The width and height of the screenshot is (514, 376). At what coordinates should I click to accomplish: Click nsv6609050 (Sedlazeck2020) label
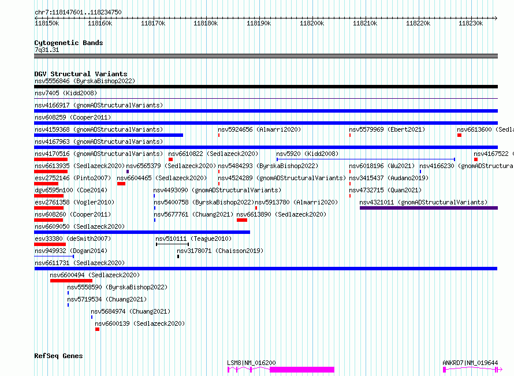coord(80,226)
